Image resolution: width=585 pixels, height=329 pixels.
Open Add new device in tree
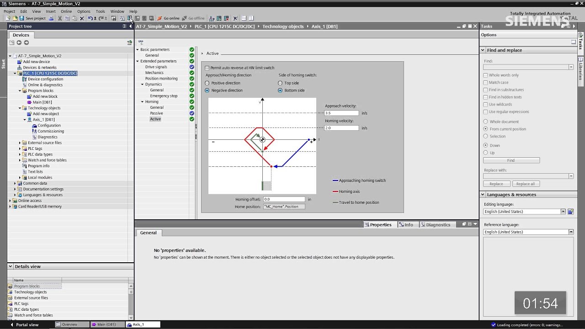(x=37, y=62)
